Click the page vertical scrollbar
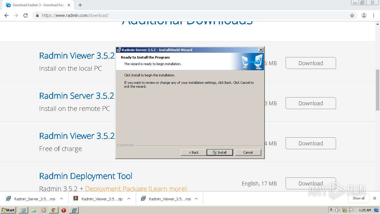This screenshot has width=380, height=214. [378, 90]
